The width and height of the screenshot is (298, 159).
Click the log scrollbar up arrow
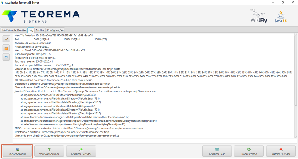(296, 35)
